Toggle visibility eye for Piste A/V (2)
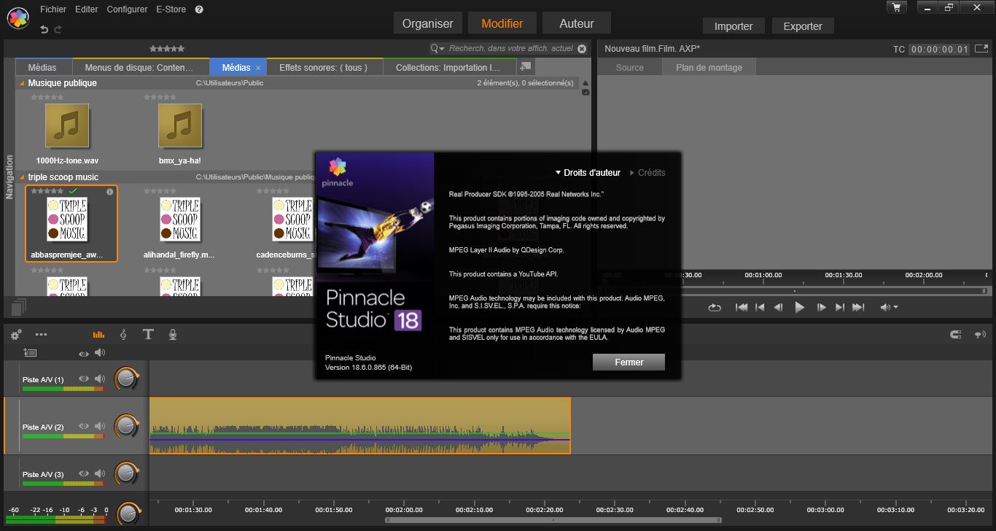 (84, 426)
